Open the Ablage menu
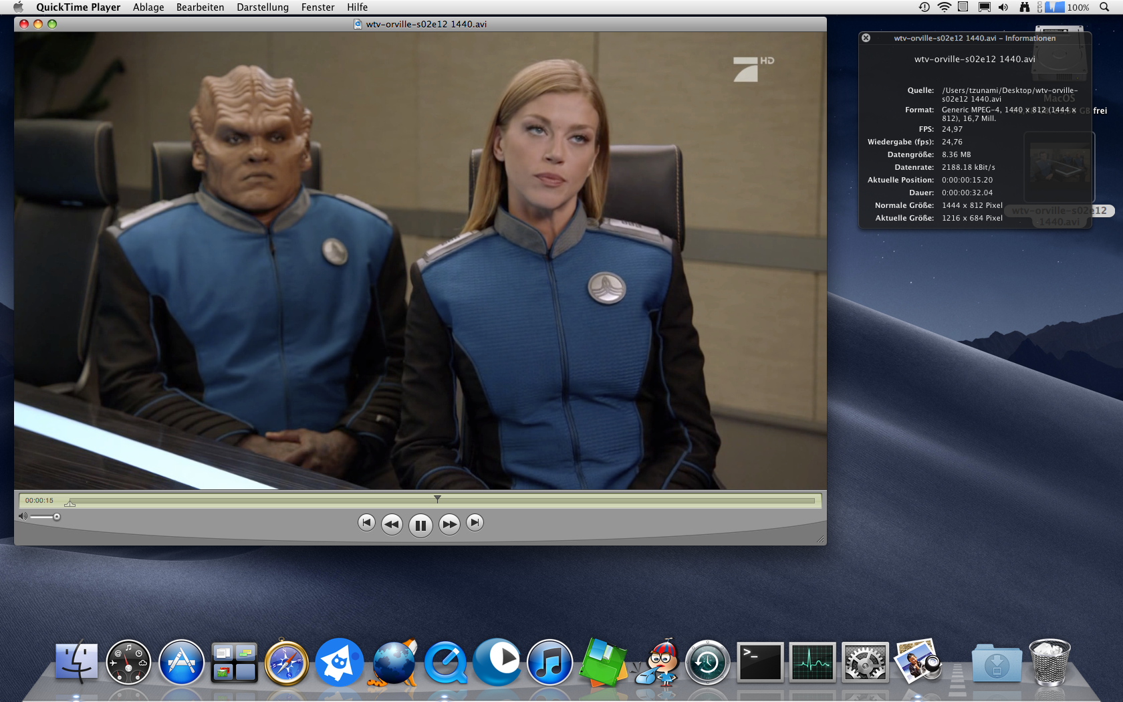The width and height of the screenshot is (1123, 702). click(148, 7)
